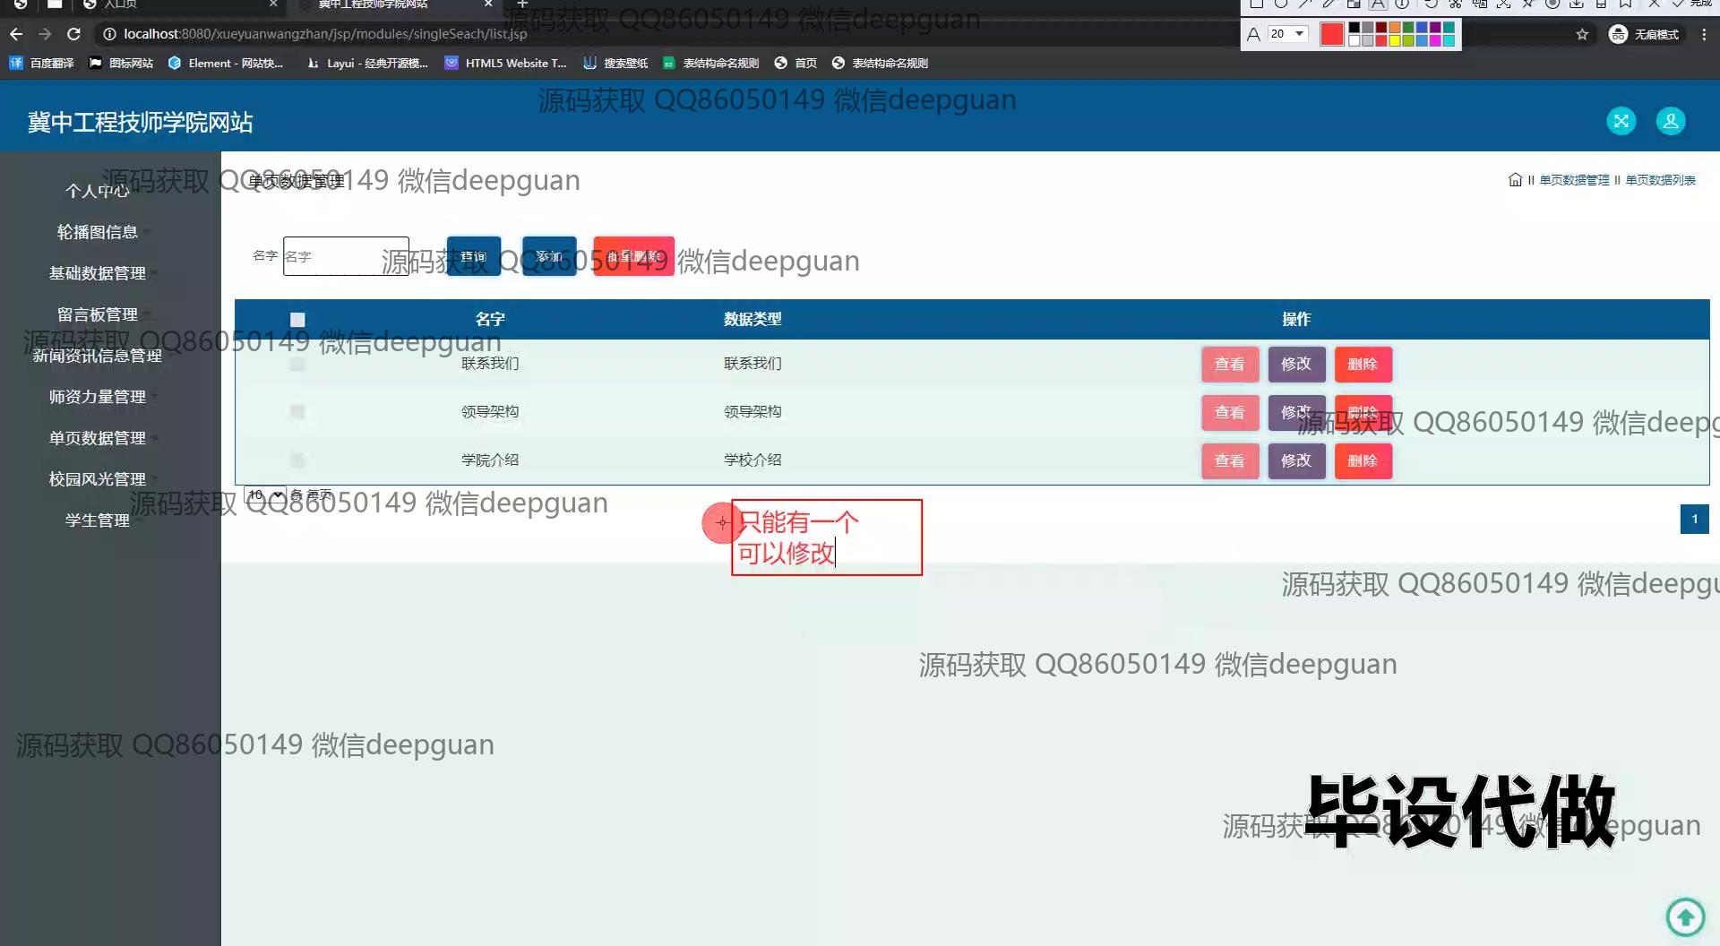The height and width of the screenshot is (946, 1720).
Task: Click 修改 button for 领导架构 row
Action: click(x=1295, y=412)
